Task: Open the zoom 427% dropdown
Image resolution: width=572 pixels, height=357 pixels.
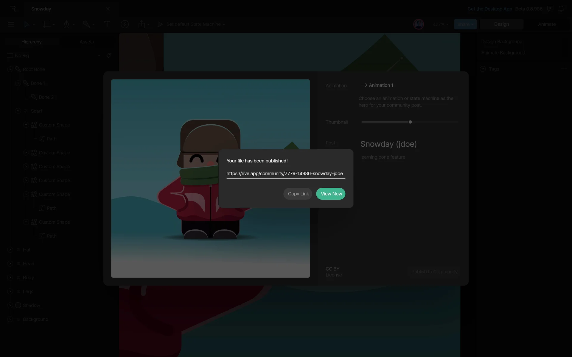Action: pos(440,24)
